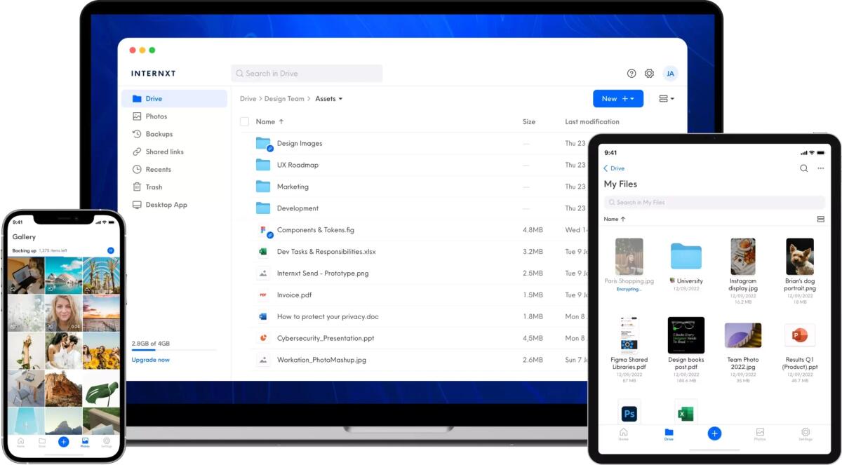Click the help question mark icon
The height and width of the screenshot is (465, 842).
(630, 73)
